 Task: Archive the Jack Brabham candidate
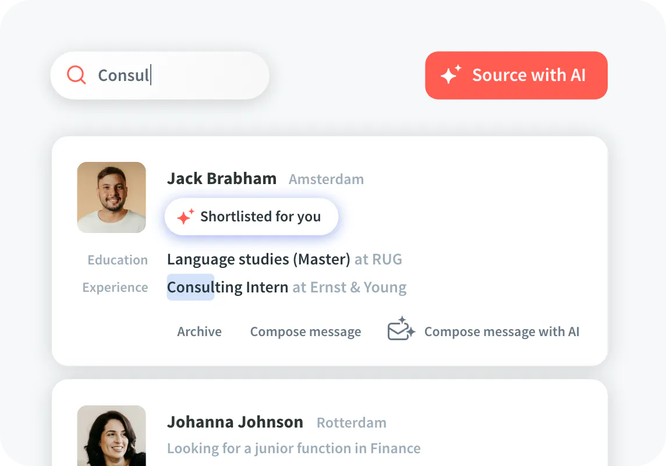[199, 331]
